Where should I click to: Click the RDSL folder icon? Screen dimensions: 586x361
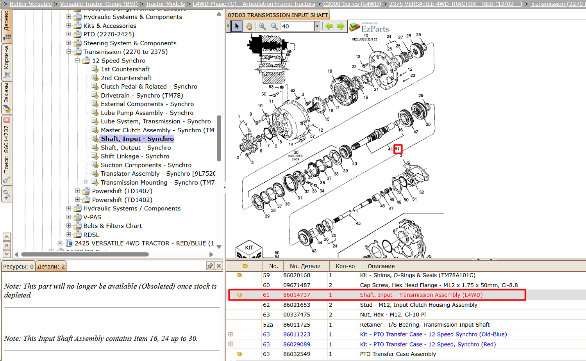[x=78, y=235]
